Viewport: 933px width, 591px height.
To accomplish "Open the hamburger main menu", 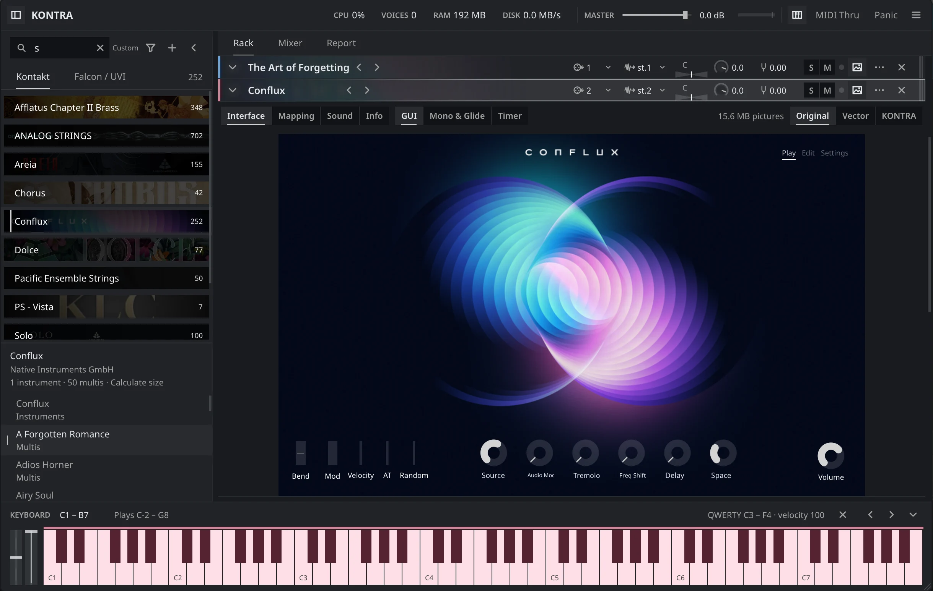I will 916,15.
